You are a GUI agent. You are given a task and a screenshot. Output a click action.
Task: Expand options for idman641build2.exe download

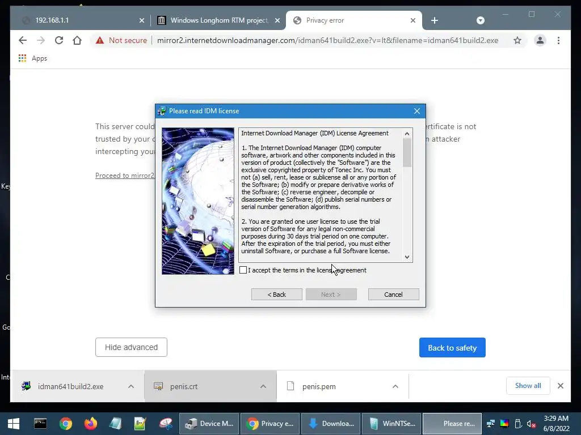point(131,386)
